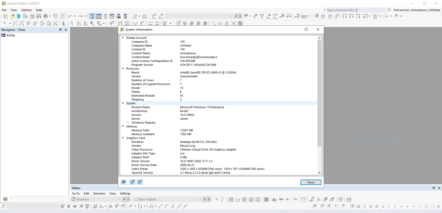Click the help icon in System Information
This screenshot has width=442, height=213.
pyautogui.click(x=124, y=182)
